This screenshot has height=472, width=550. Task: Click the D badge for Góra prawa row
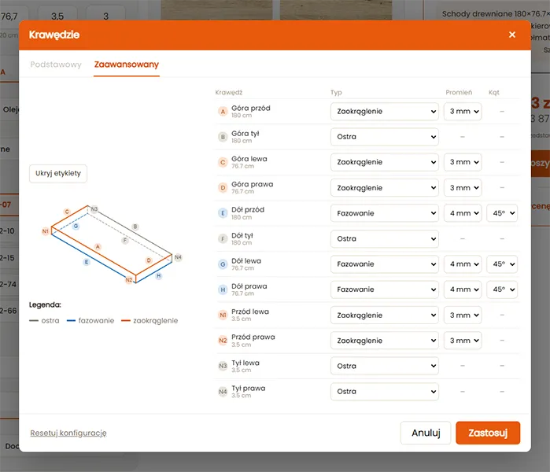[223, 187]
